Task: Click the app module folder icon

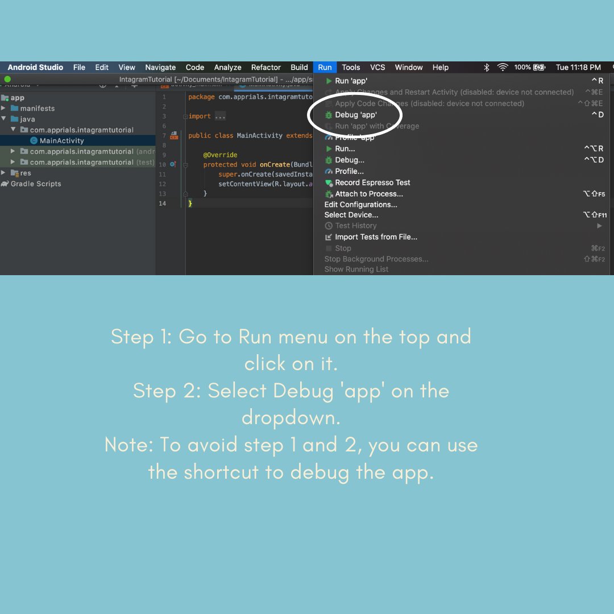Action: coord(5,98)
